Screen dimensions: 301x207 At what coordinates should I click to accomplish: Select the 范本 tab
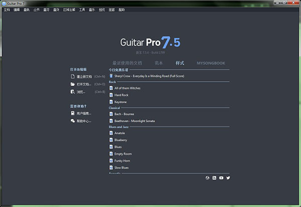[159, 63]
